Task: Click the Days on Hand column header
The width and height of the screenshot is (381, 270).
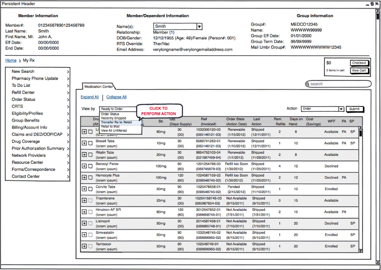Action: tap(296, 122)
